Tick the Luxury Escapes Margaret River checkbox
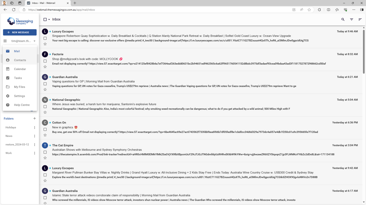366x205 pixels. [45, 175]
